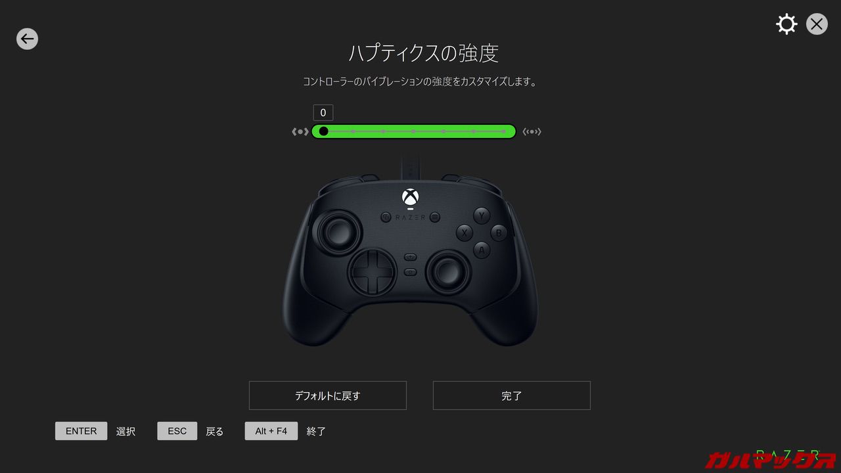Click the B button on the controller

tap(499, 233)
